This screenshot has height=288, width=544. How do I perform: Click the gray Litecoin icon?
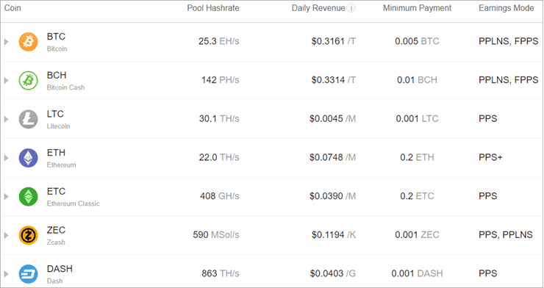click(x=28, y=119)
